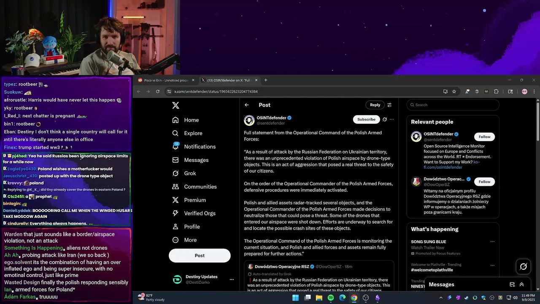
Task: Close the OSINTdefender on X tab
Action: click(256, 80)
